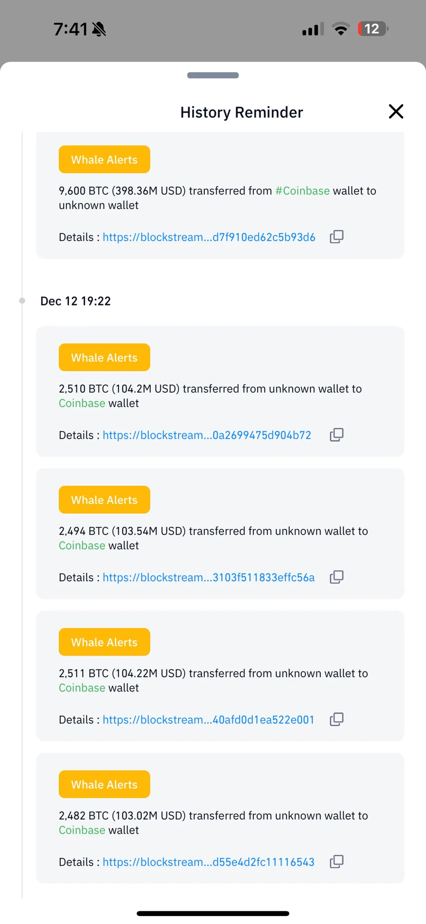Tap the Dec 12 19:22 timeline marker
The width and height of the screenshot is (426, 924).
[22, 301]
